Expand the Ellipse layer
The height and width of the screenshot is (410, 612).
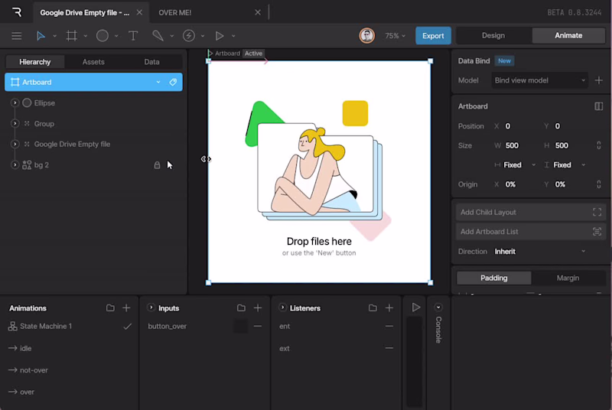15,103
